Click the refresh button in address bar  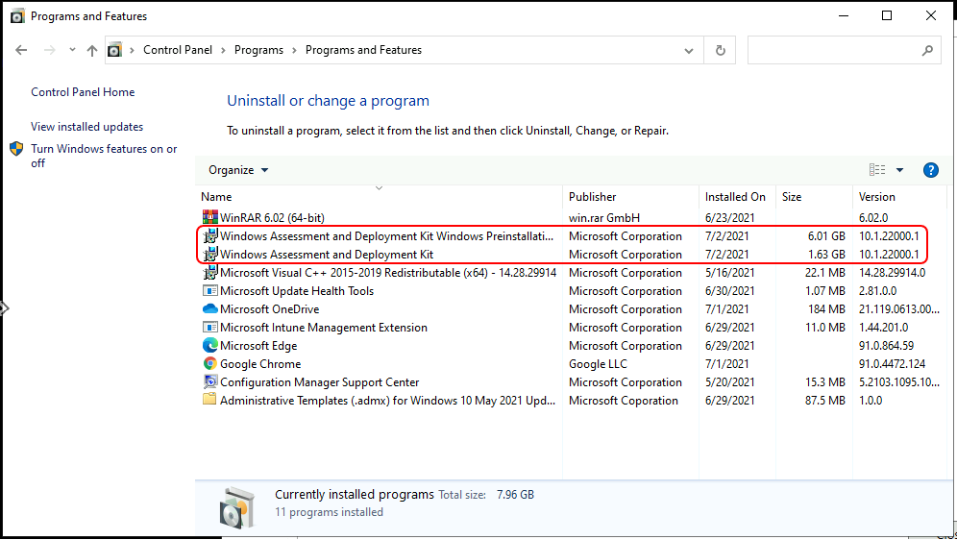pos(721,50)
